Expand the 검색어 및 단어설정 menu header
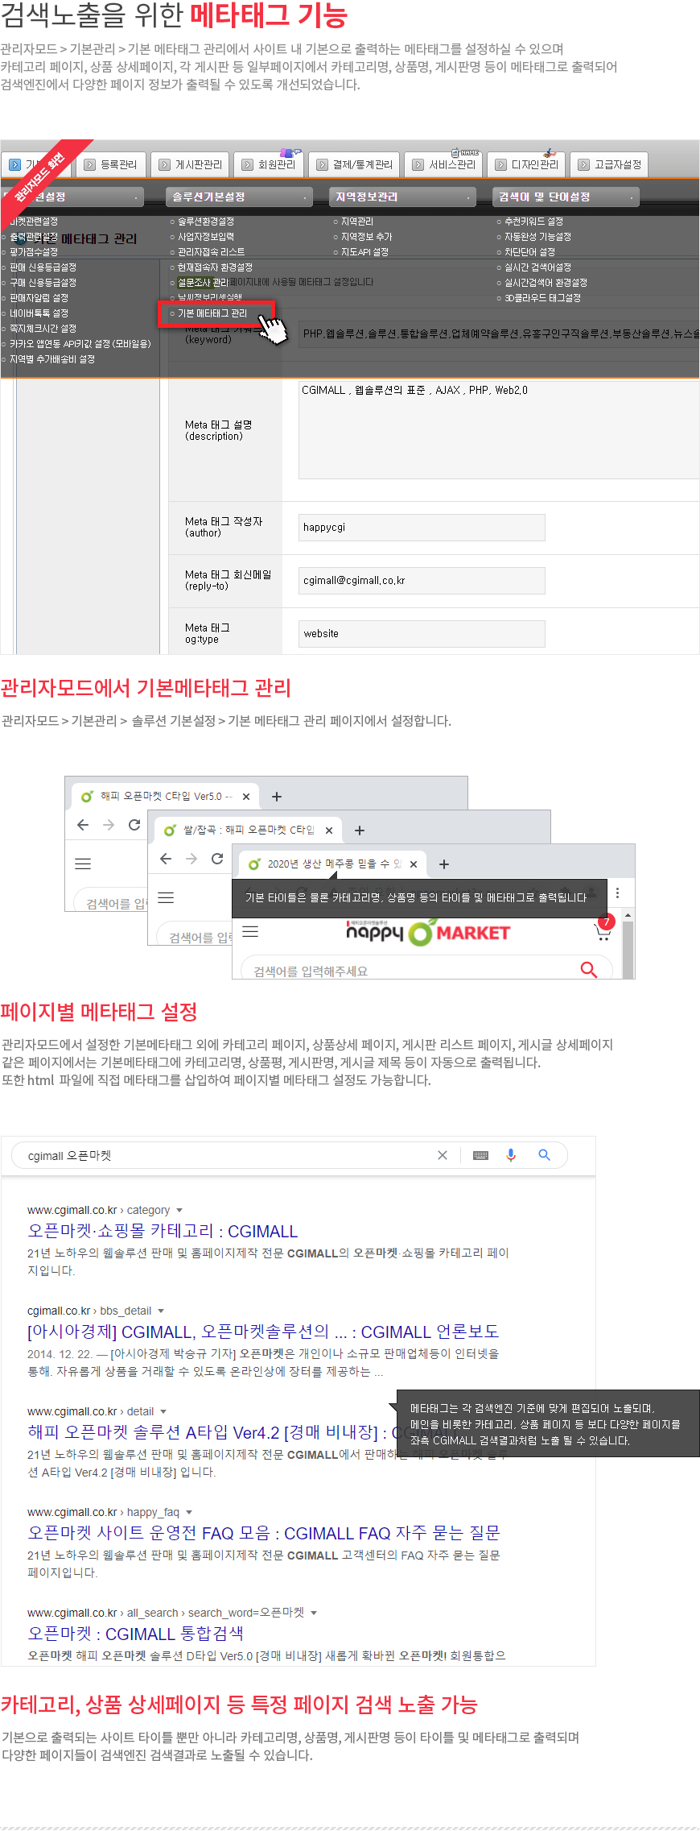This screenshot has height=1831, width=700. point(566,197)
